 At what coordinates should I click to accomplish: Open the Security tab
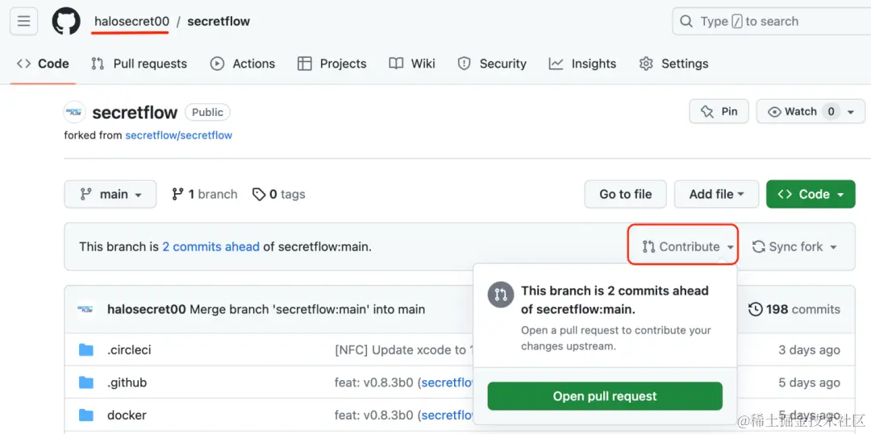(x=492, y=64)
